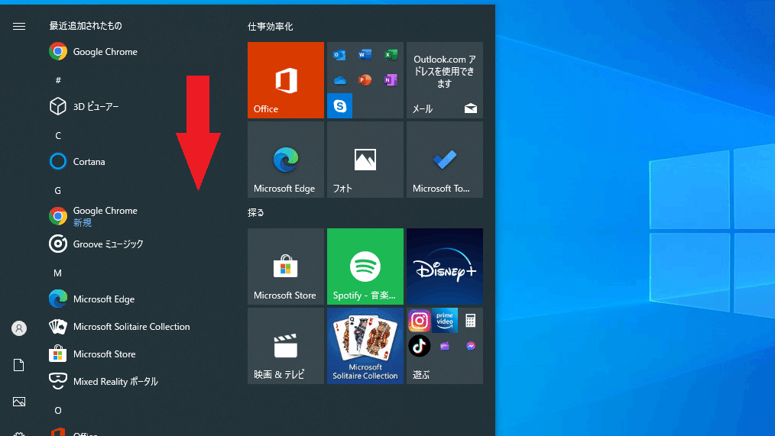
Task: Open Excel in Office folder tile
Action: click(x=391, y=54)
